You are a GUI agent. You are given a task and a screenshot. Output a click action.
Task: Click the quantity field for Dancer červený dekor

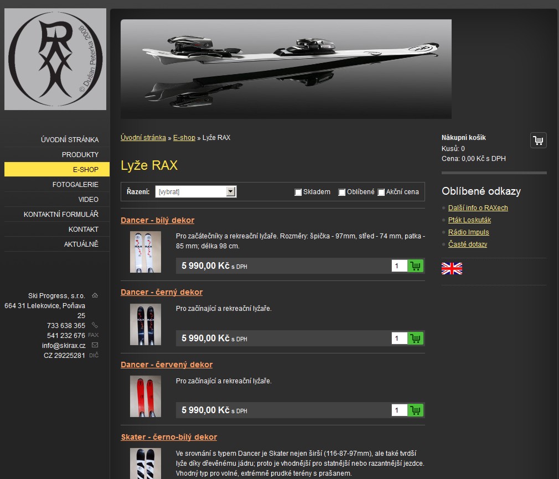click(x=400, y=410)
